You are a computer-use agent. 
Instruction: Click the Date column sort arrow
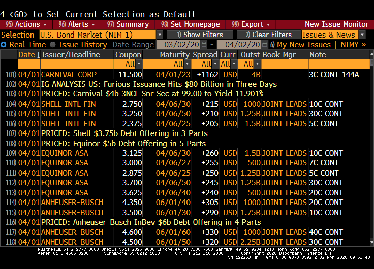[x=38, y=55]
